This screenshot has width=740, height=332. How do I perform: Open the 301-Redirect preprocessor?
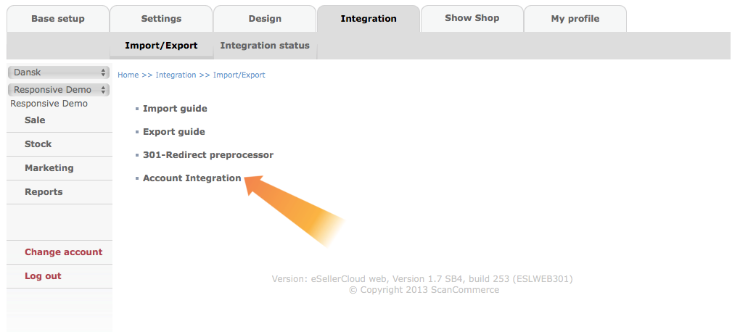point(208,154)
